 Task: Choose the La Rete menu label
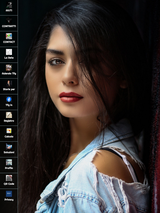pyautogui.click(x=9, y=58)
